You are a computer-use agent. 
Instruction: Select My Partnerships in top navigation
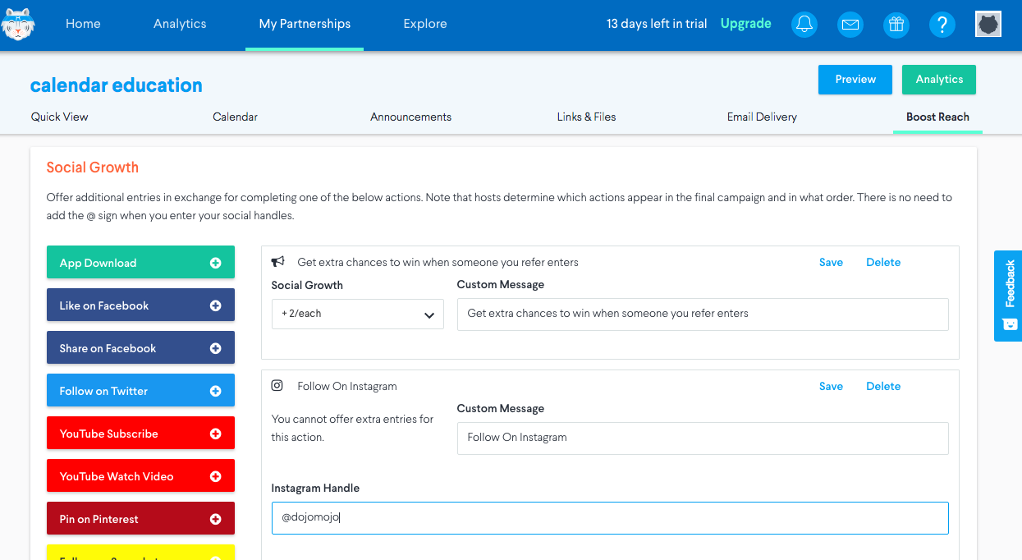(x=305, y=24)
